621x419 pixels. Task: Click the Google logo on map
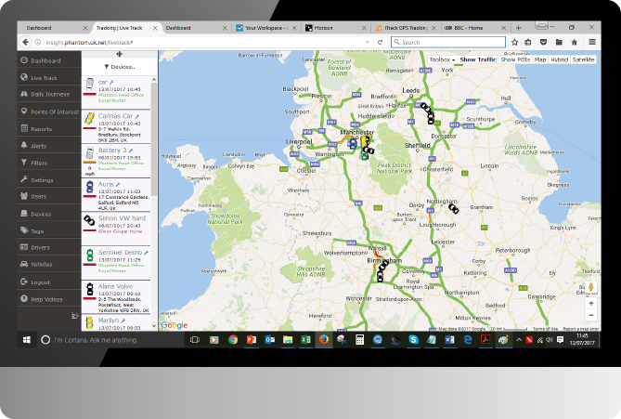[x=174, y=325]
